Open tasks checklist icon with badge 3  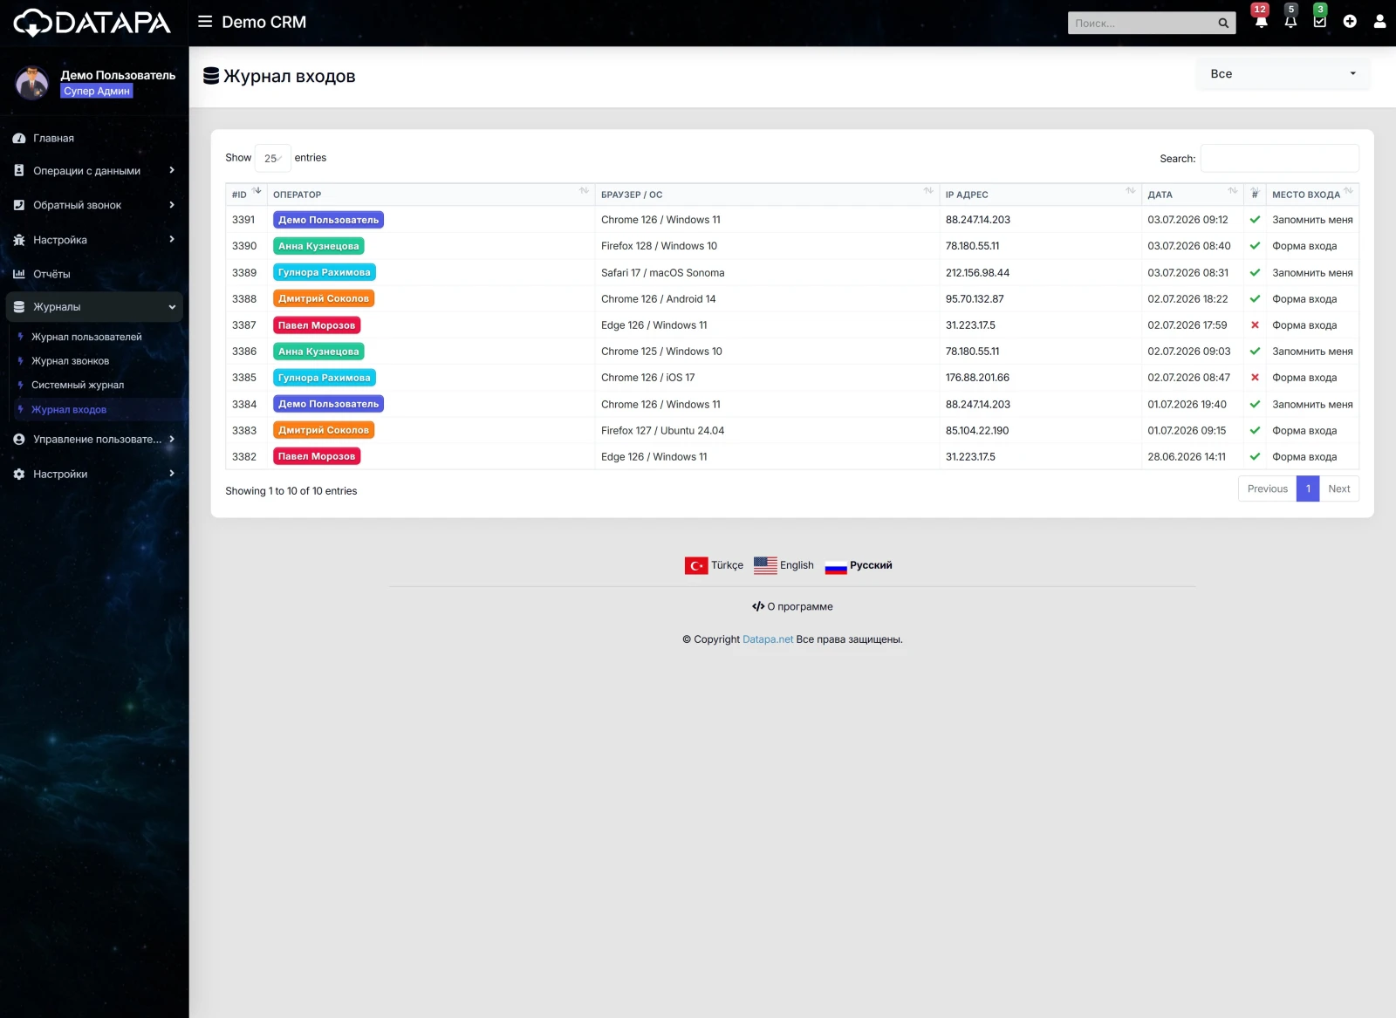1320,21
